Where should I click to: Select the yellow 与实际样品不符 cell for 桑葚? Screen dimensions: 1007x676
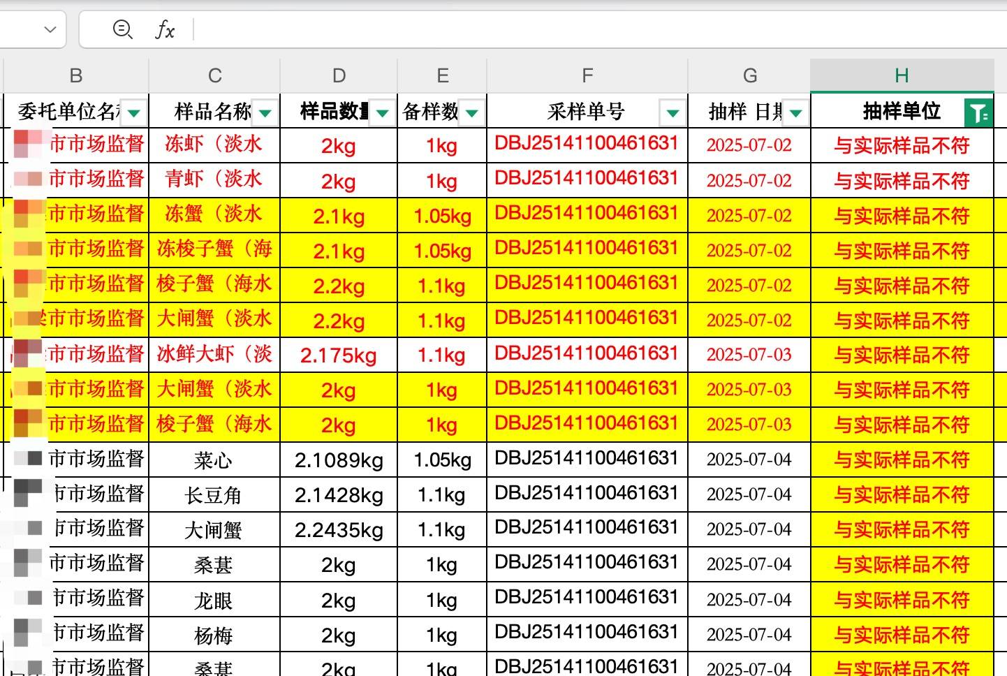pos(902,564)
